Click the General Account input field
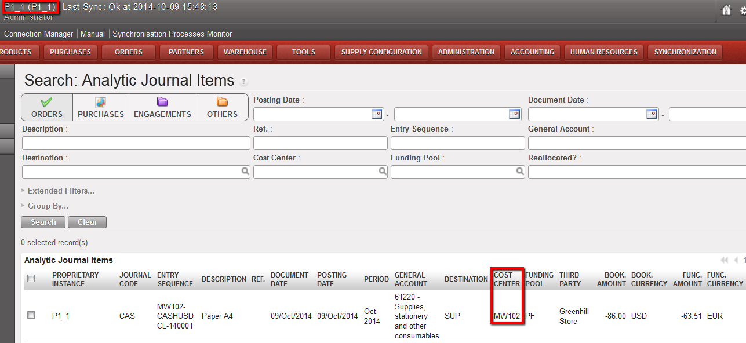The image size is (746, 343). [637, 143]
